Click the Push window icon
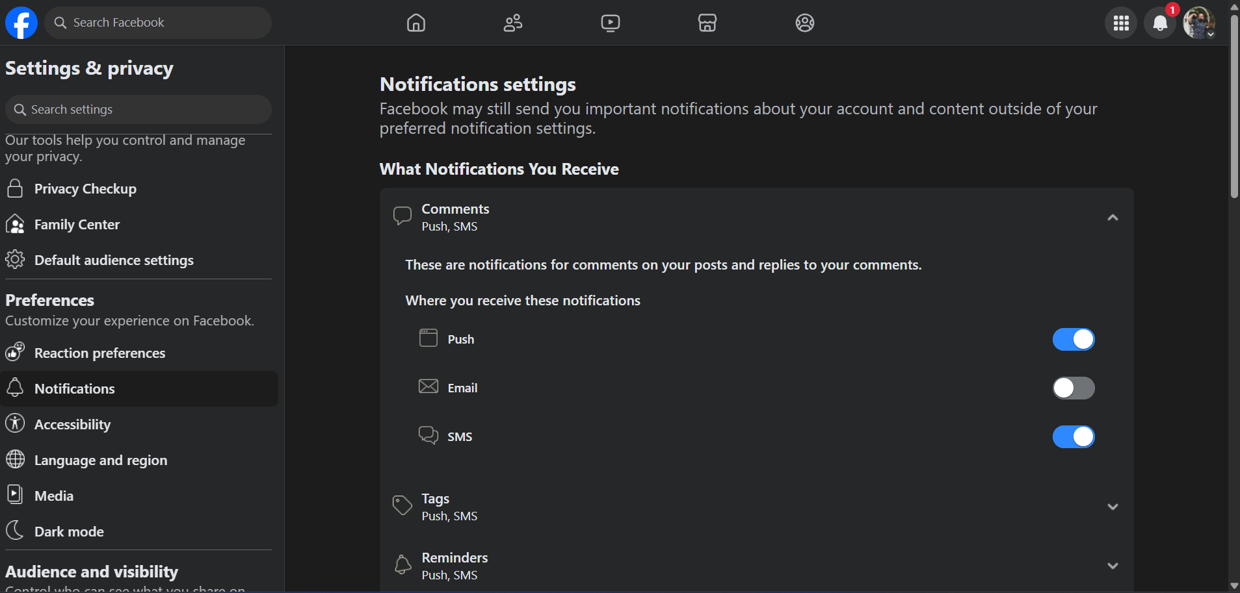 [429, 338]
